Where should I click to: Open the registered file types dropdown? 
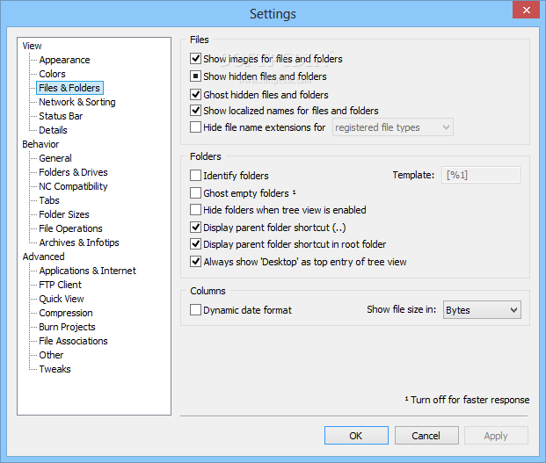tap(393, 127)
